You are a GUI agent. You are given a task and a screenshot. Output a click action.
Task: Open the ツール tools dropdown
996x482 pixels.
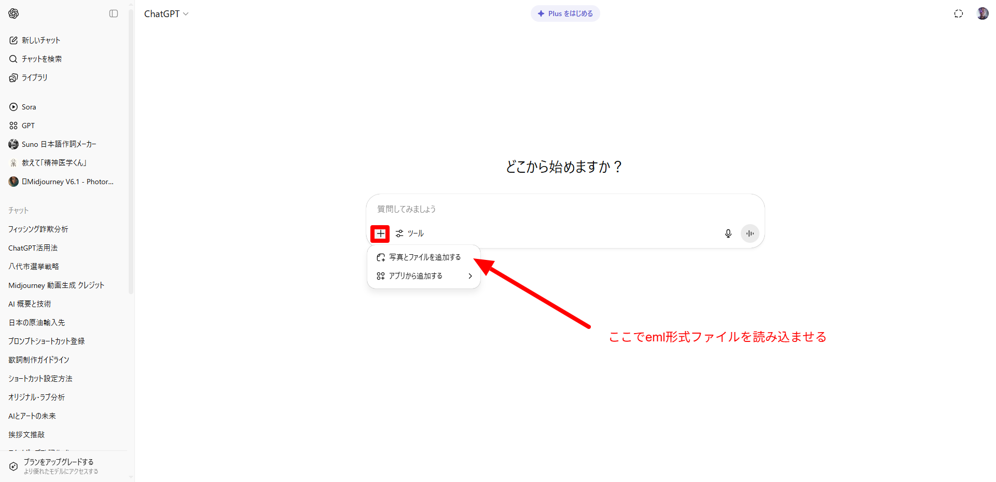(410, 233)
